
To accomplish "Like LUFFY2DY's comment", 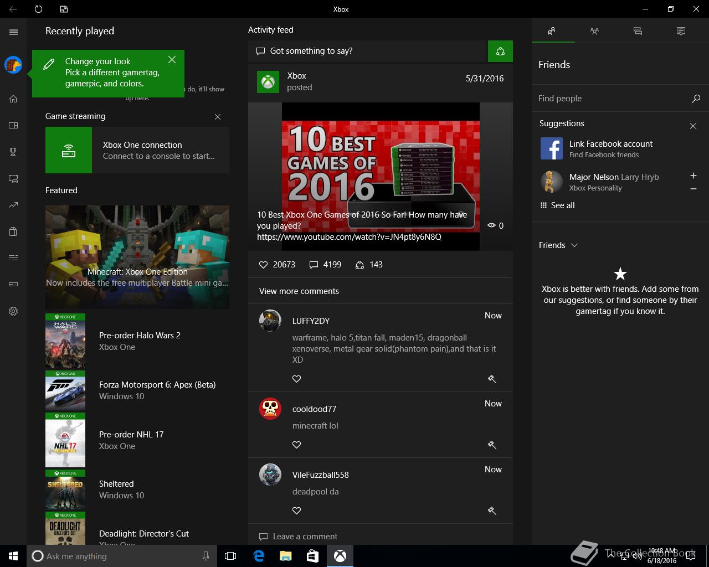I will [x=297, y=379].
